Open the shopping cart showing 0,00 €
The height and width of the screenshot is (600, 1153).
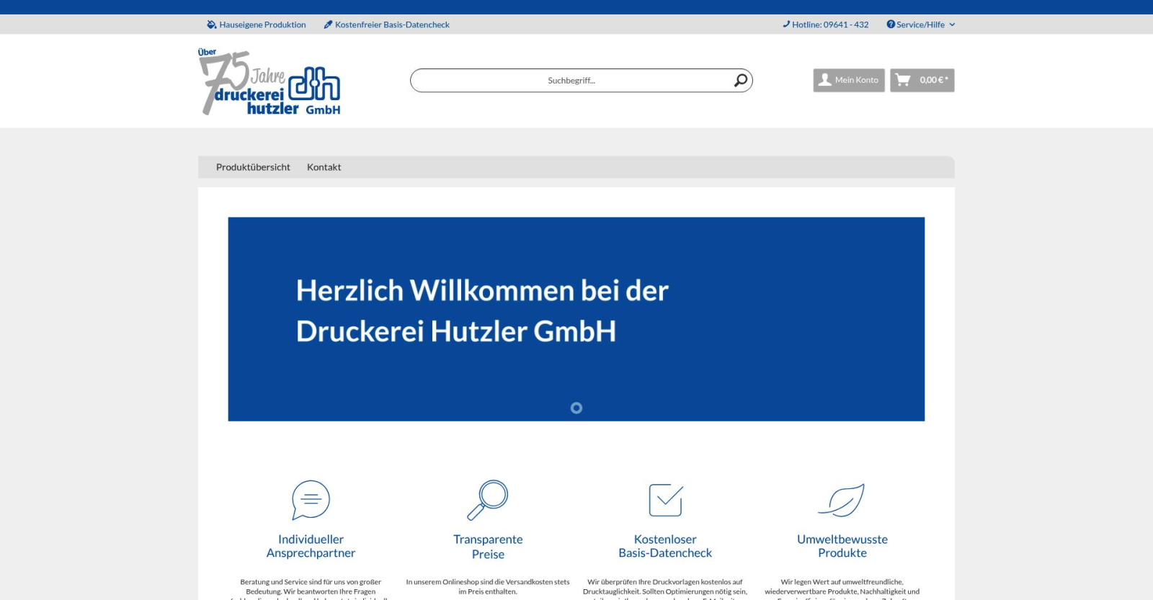[x=922, y=80]
